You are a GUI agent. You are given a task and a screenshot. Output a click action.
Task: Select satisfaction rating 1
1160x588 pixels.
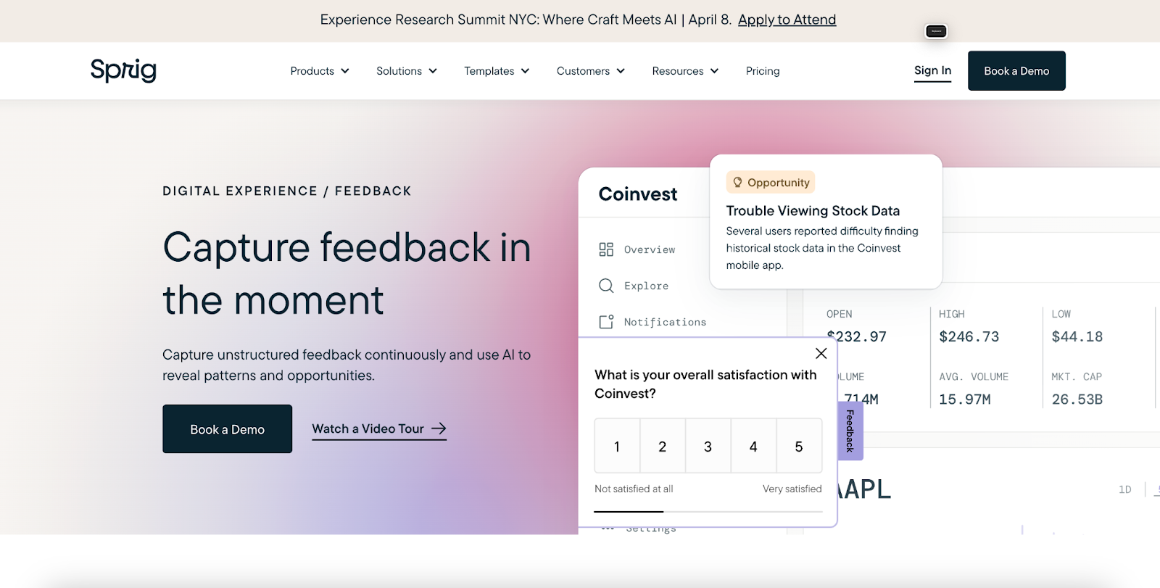point(617,446)
